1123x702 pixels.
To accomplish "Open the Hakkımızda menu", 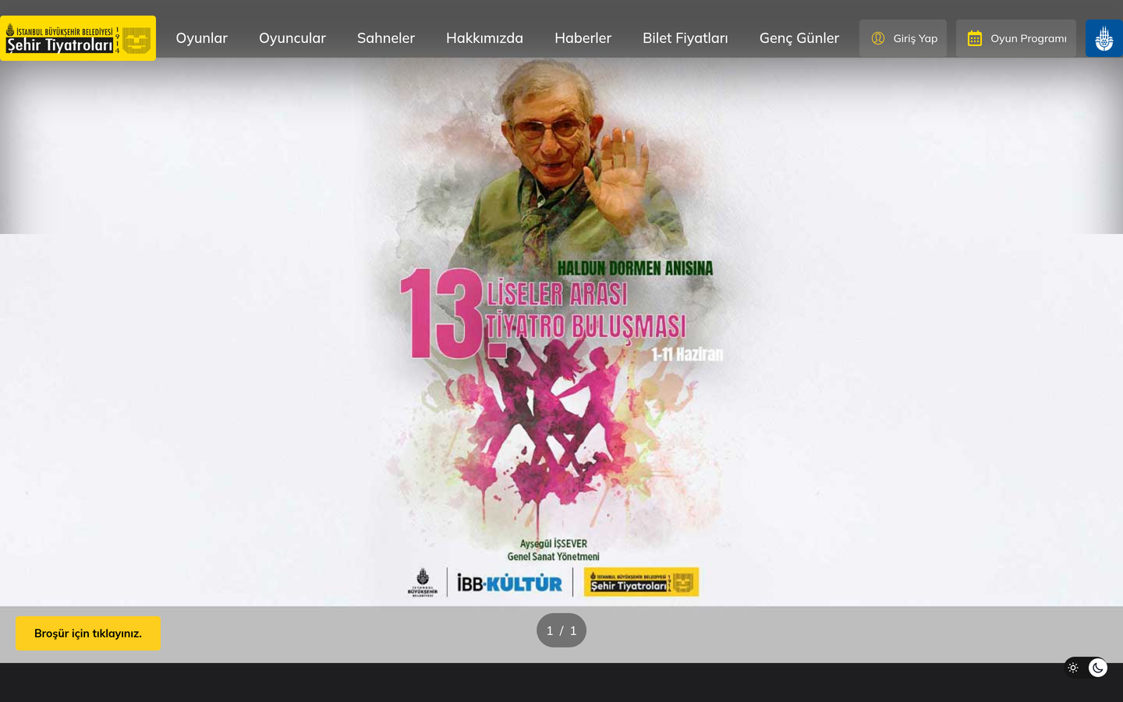I will 484,38.
